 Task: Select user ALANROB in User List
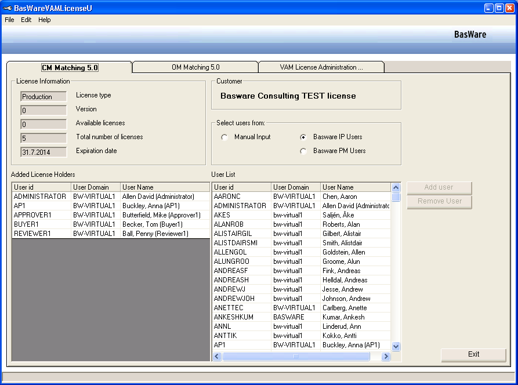[x=301, y=224]
